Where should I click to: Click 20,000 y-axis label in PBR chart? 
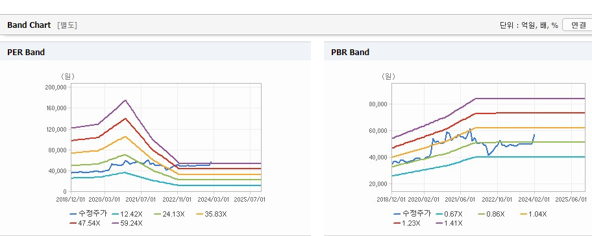coord(378,184)
